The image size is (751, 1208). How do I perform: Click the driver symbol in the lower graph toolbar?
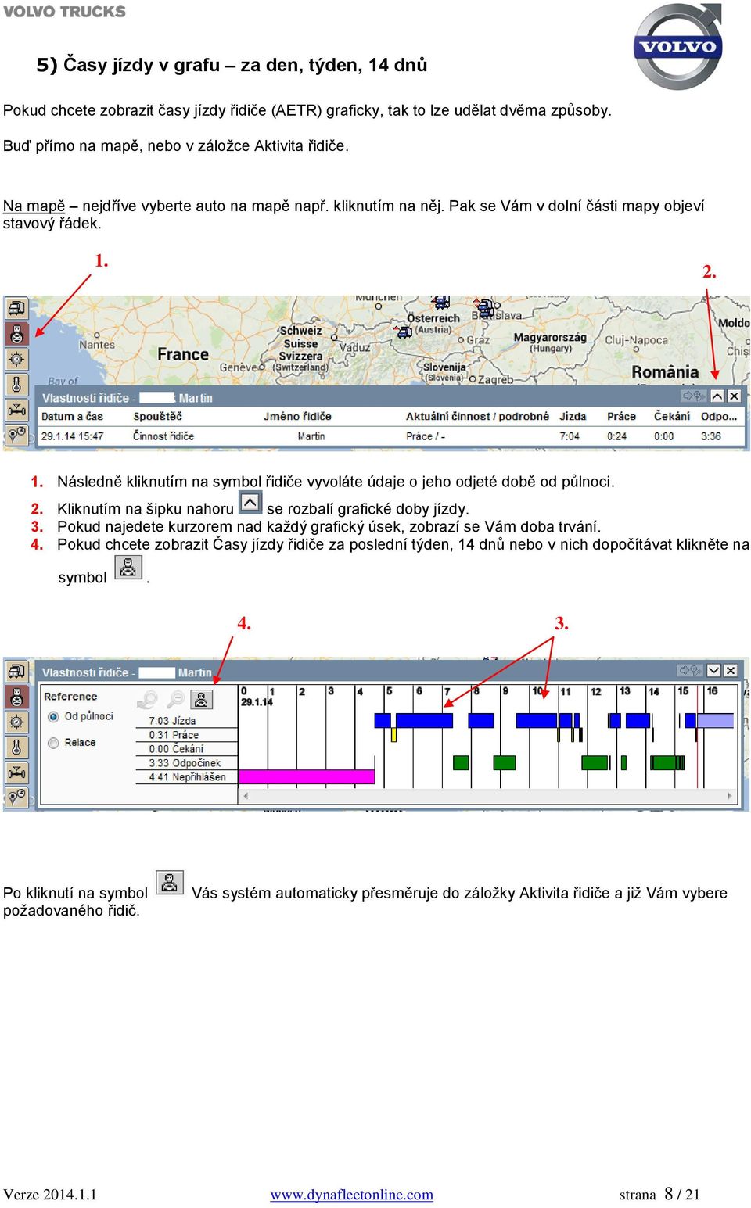coord(16,697)
